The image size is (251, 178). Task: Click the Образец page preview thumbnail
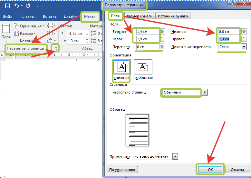point(137,130)
